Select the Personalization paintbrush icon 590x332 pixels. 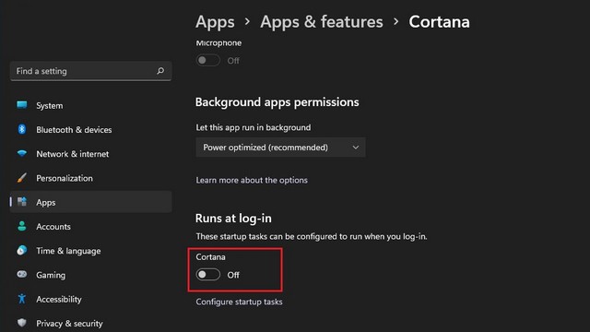tap(22, 178)
